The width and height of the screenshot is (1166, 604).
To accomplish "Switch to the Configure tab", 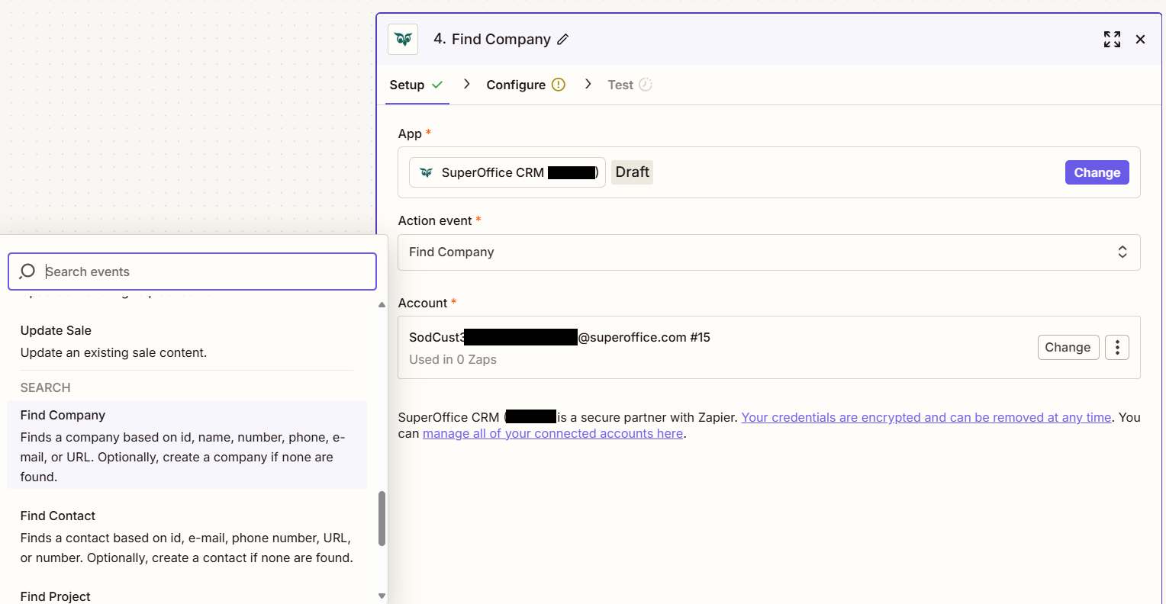I will [x=516, y=84].
